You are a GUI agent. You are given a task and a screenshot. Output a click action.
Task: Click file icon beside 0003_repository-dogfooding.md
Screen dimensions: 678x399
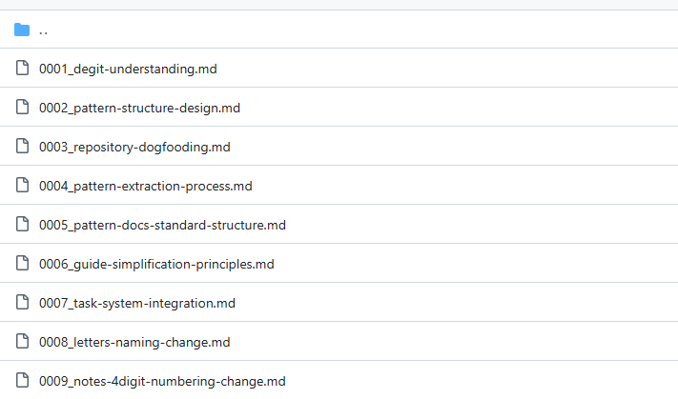click(x=22, y=147)
